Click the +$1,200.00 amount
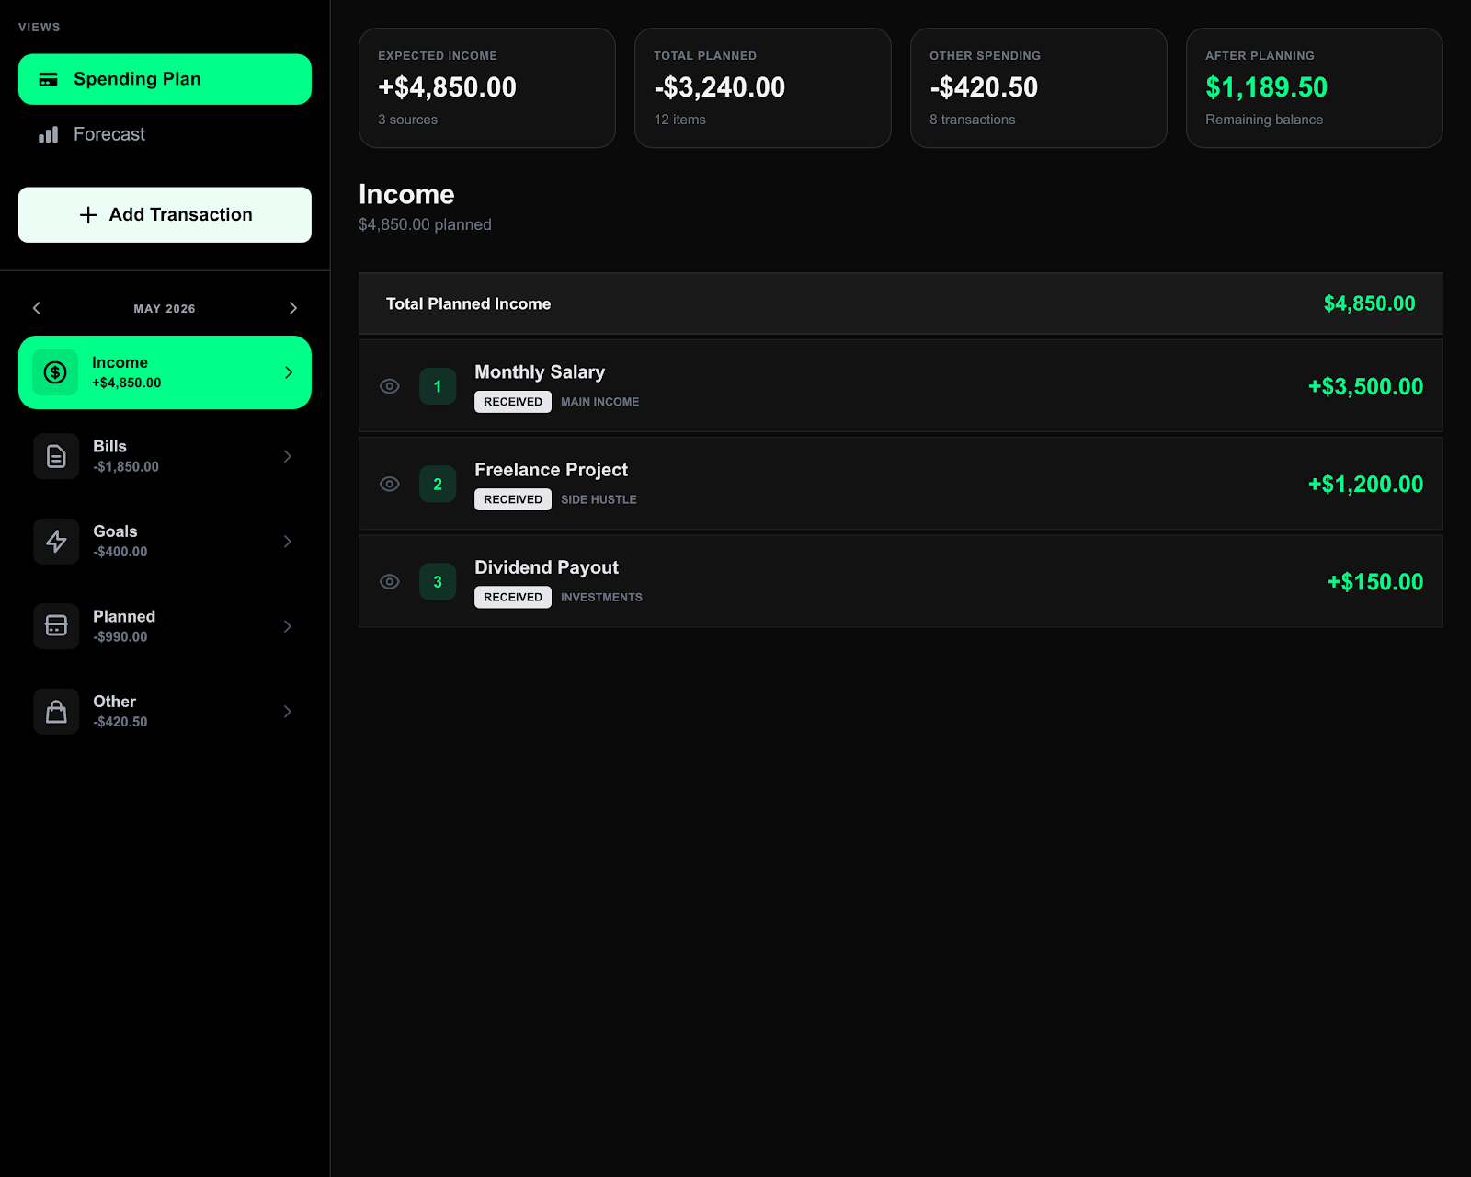The height and width of the screenshot is (1177, 1471). [x=1365, y=484]
